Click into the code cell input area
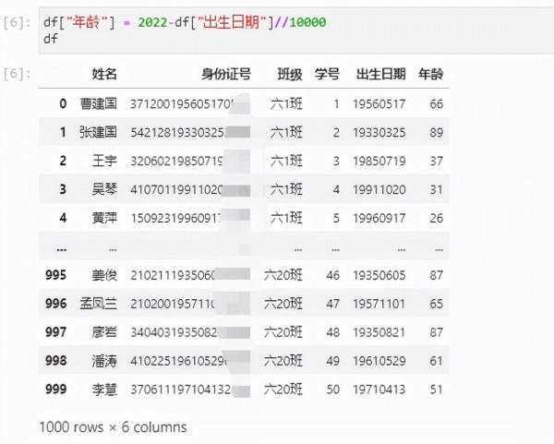Screen dimensions: 554x444 point(296,30)
